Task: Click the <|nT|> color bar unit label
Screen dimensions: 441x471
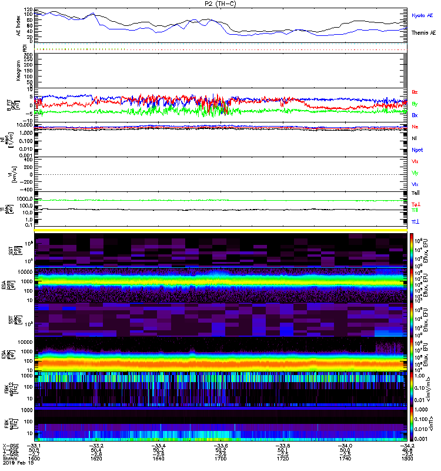Action: [432, 424]
